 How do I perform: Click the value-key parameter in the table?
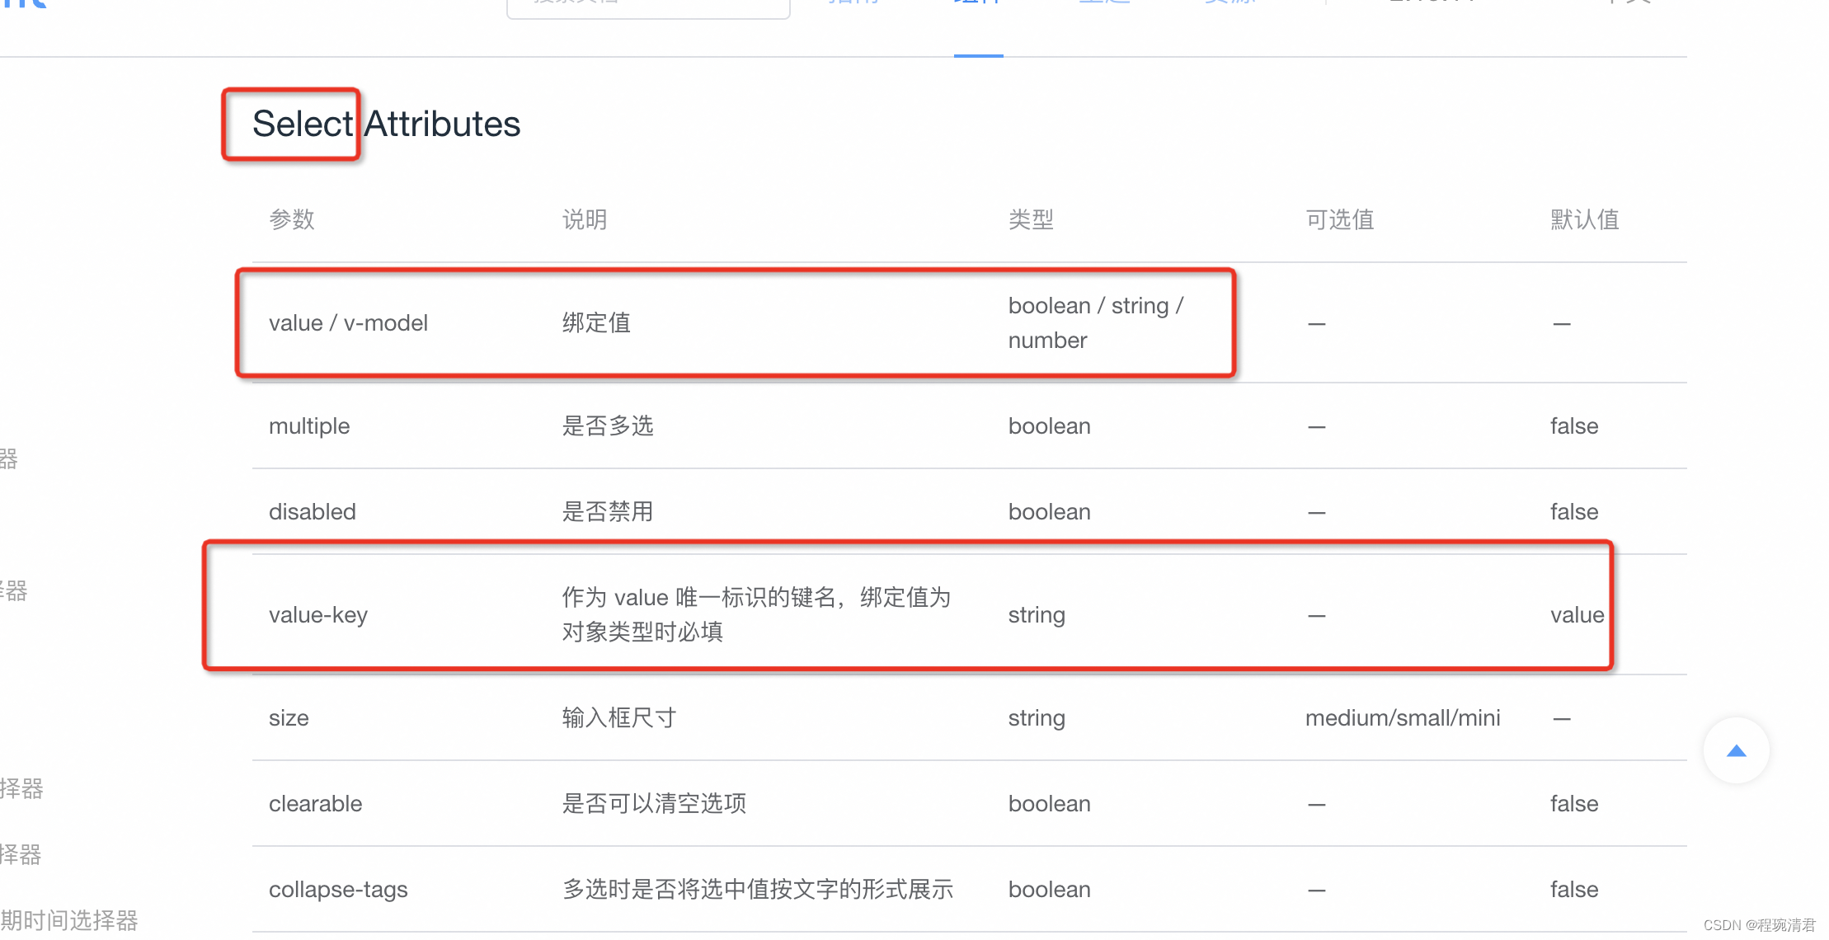318,614
